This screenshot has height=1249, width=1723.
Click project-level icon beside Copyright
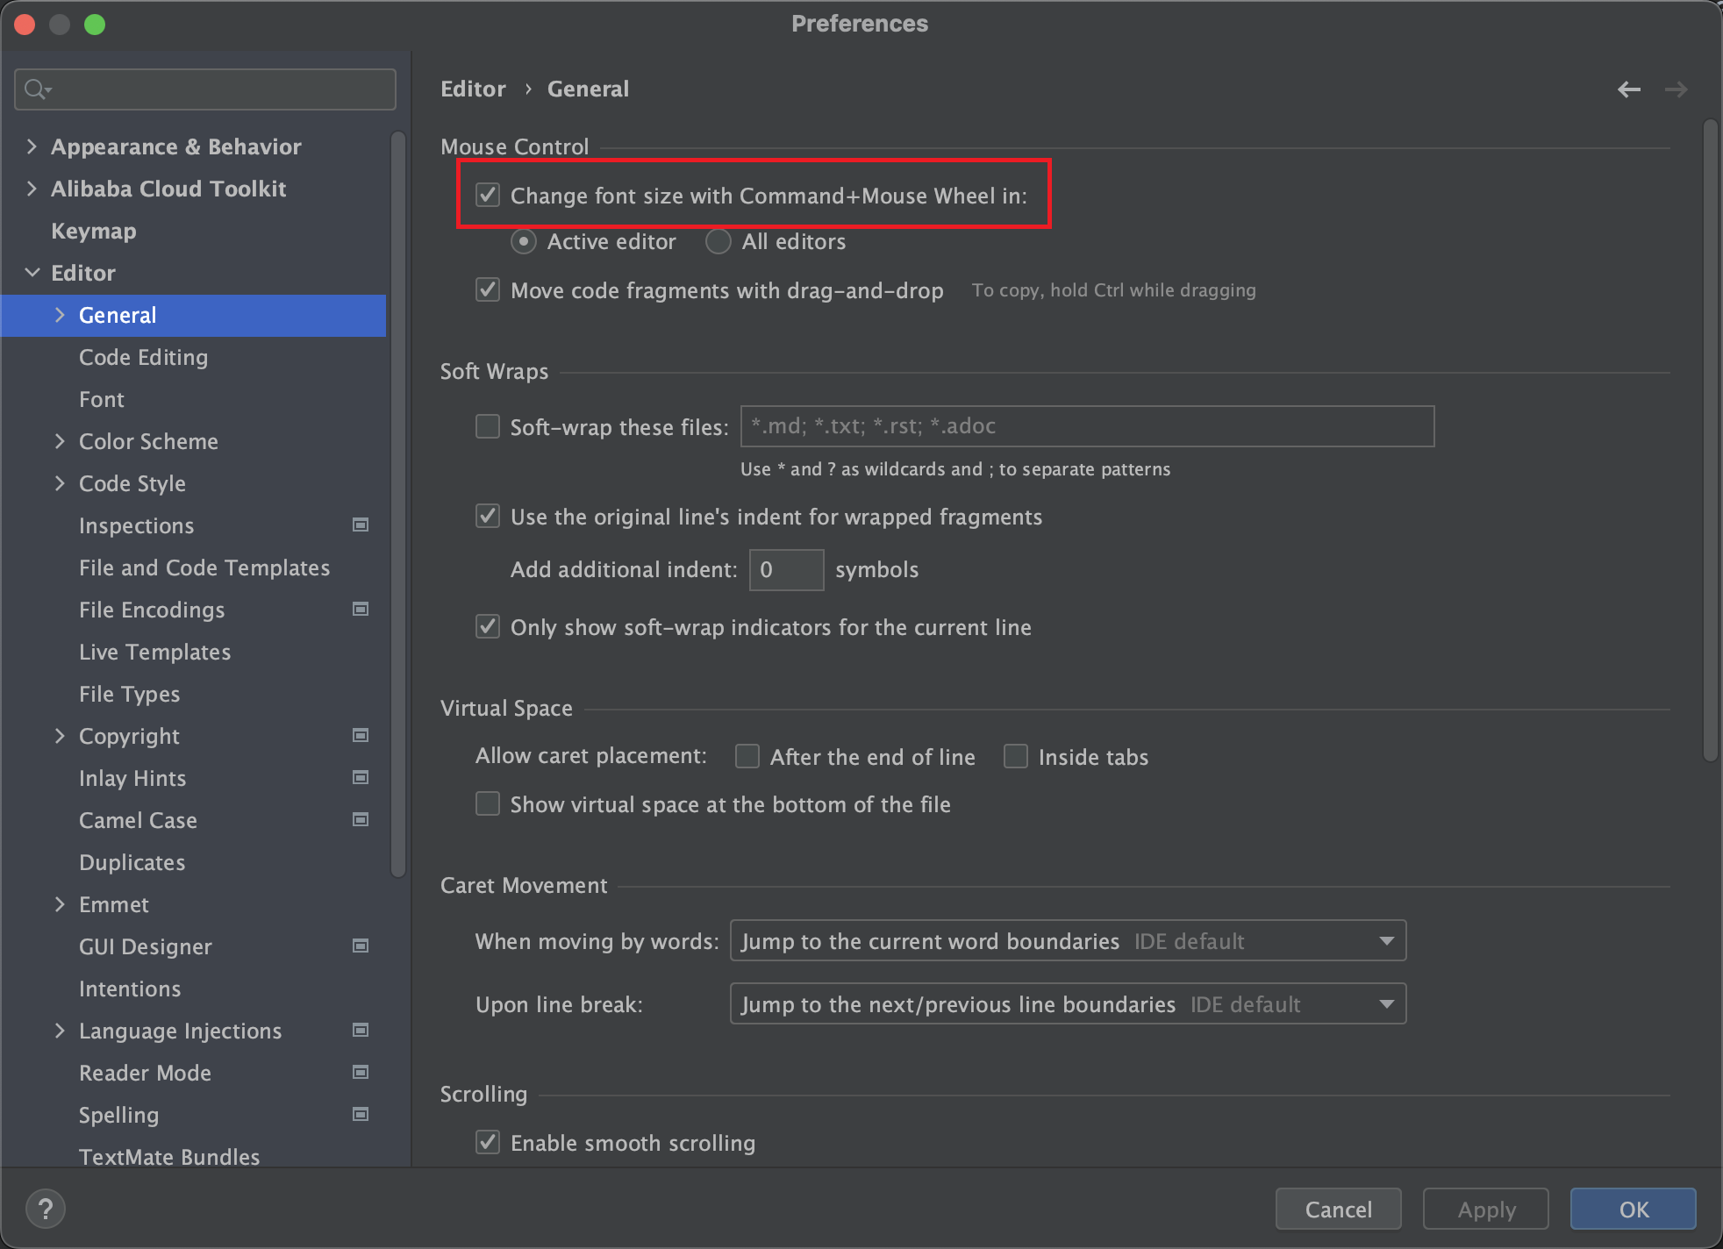(360, 735)
